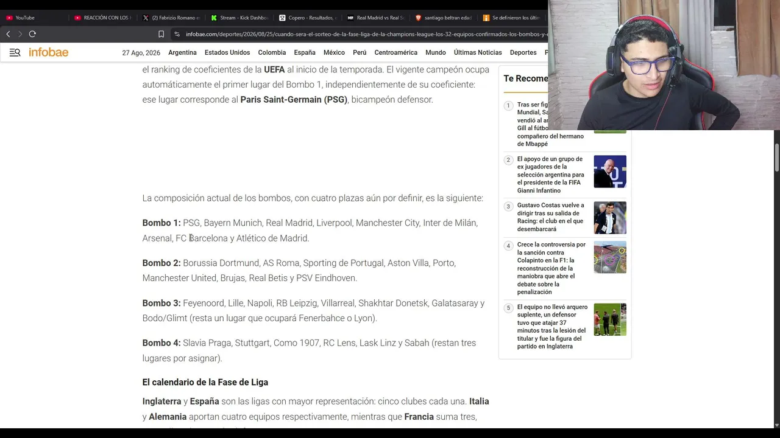Click the Bombo 1: label in the article

pyautogui.click(x=161, y=223)
